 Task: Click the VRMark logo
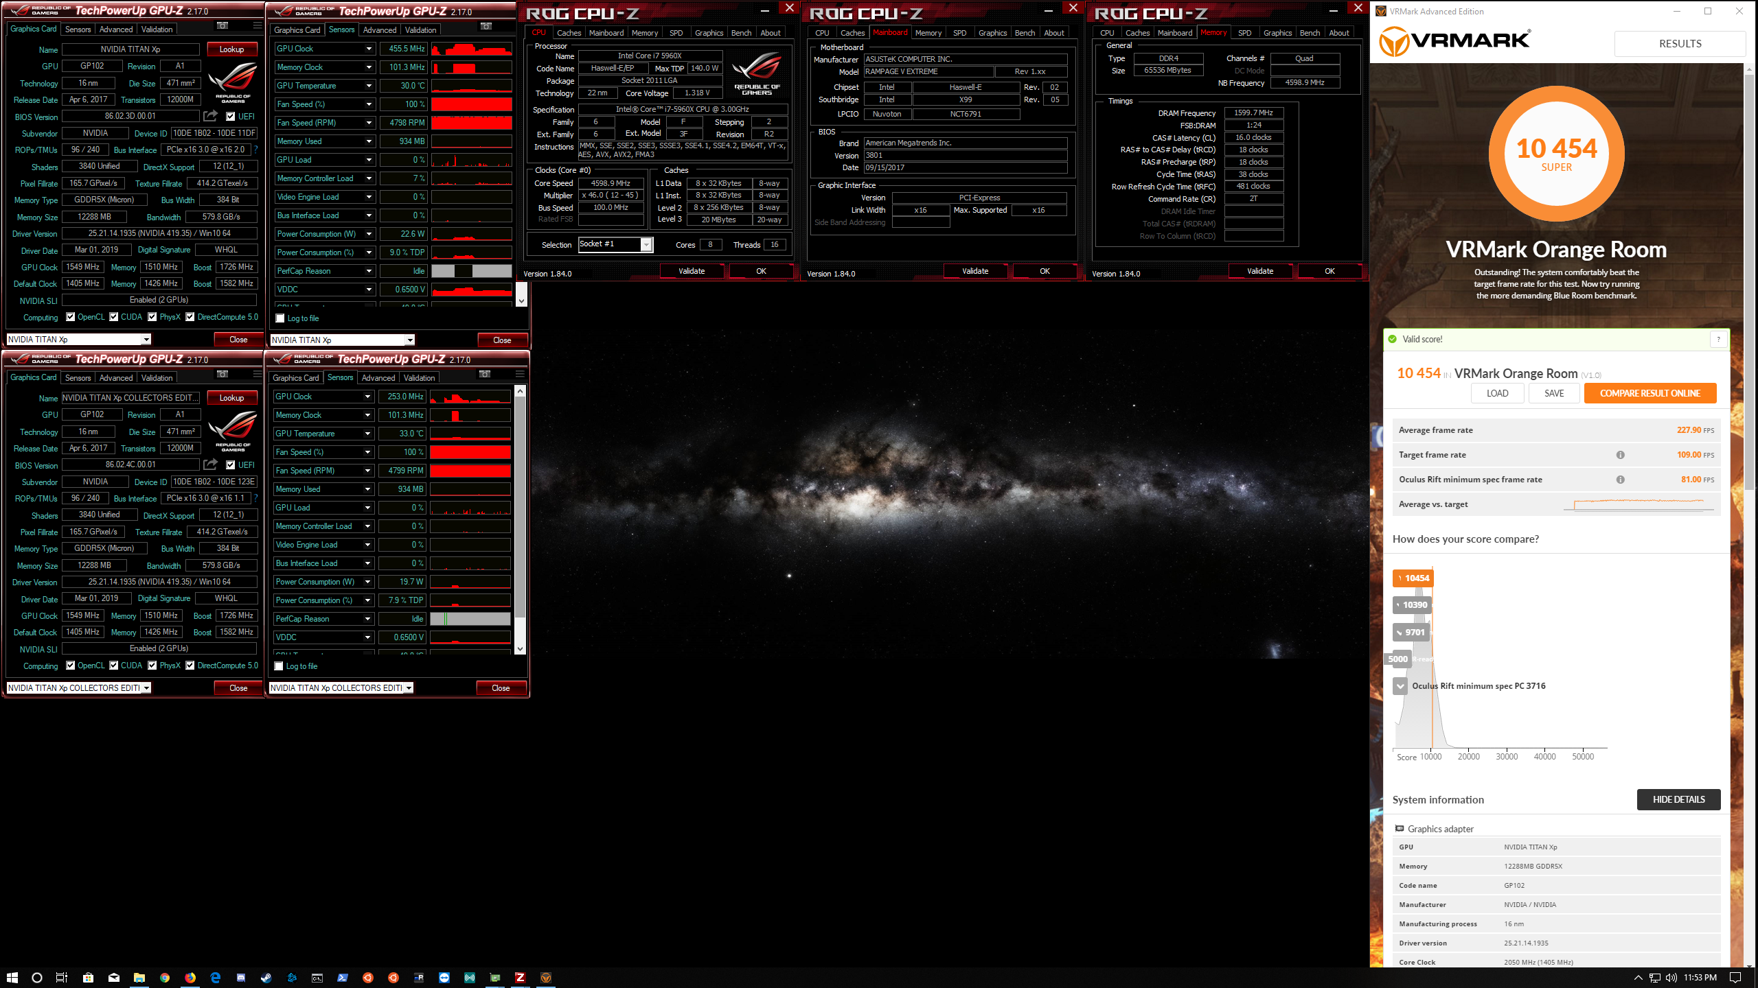click(1454, 41)
